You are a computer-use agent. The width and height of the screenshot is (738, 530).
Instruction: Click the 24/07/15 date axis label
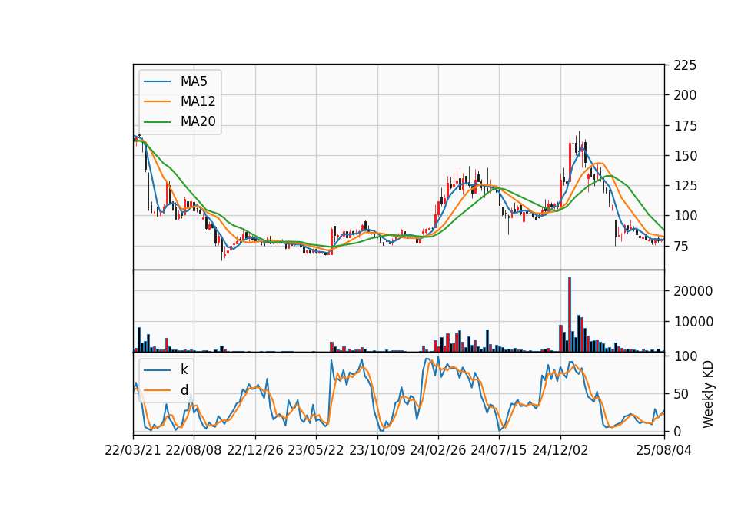[x=499, y=450]
